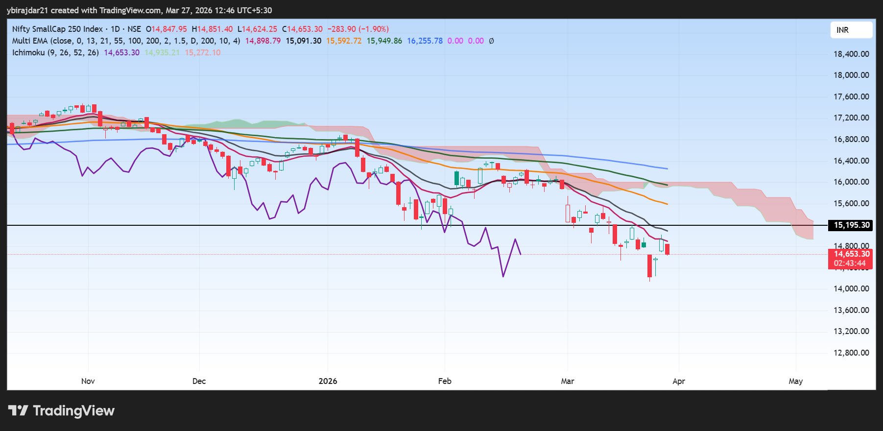Click the red current price label 14,653.30 on axis
The height and width of the screenshot is (431, 883).
click(852, 254)
